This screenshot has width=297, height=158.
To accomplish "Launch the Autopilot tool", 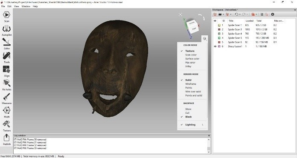I will pyautogui.click(x=6, y=30).
